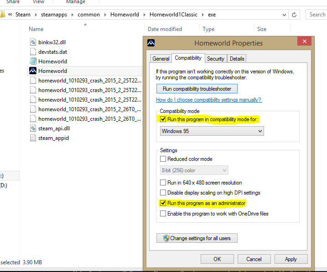Click the folder icon in the address bar
Viewport: 327px width, 272px height.
coord(2,15)
